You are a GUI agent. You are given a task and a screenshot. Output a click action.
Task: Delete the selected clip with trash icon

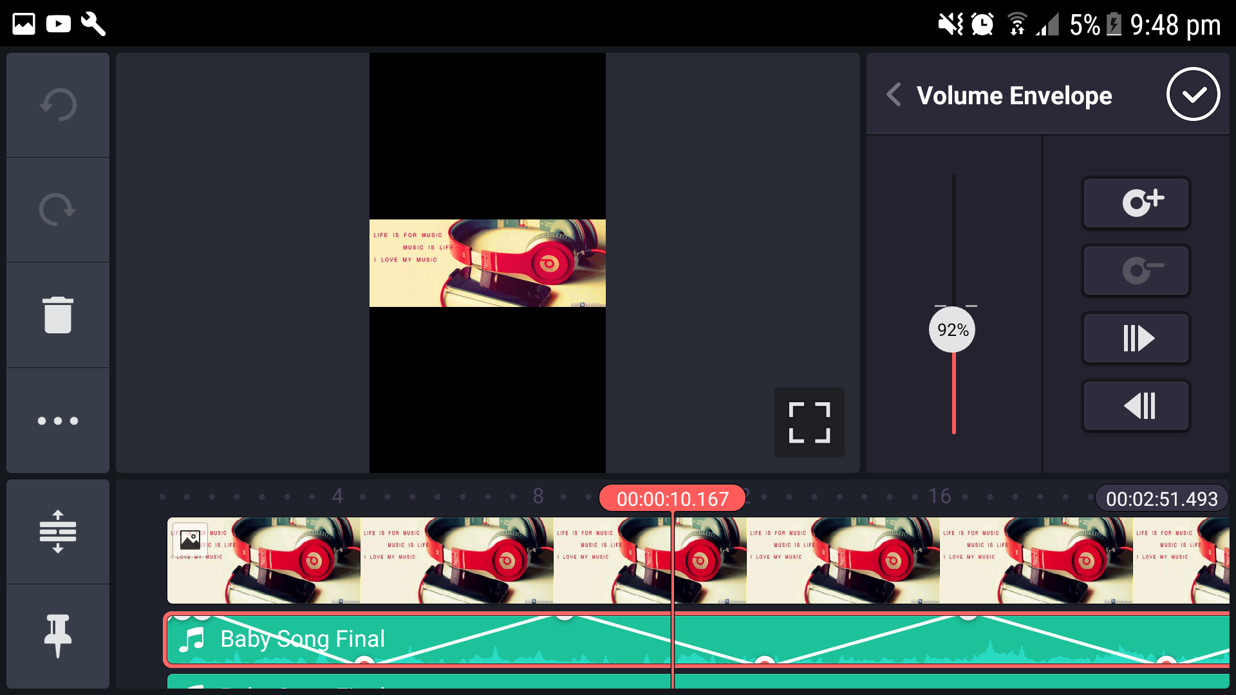coord(58,315)
